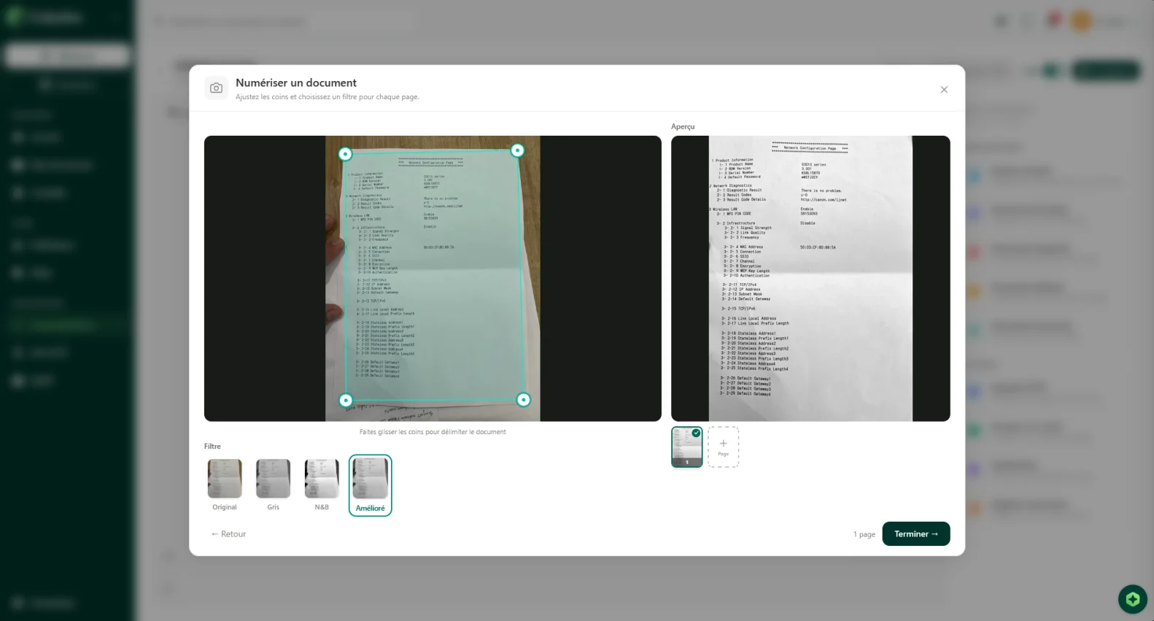The image size is (1154, 621).
Task: Apply the Gris filter
Action: [273, 485]
